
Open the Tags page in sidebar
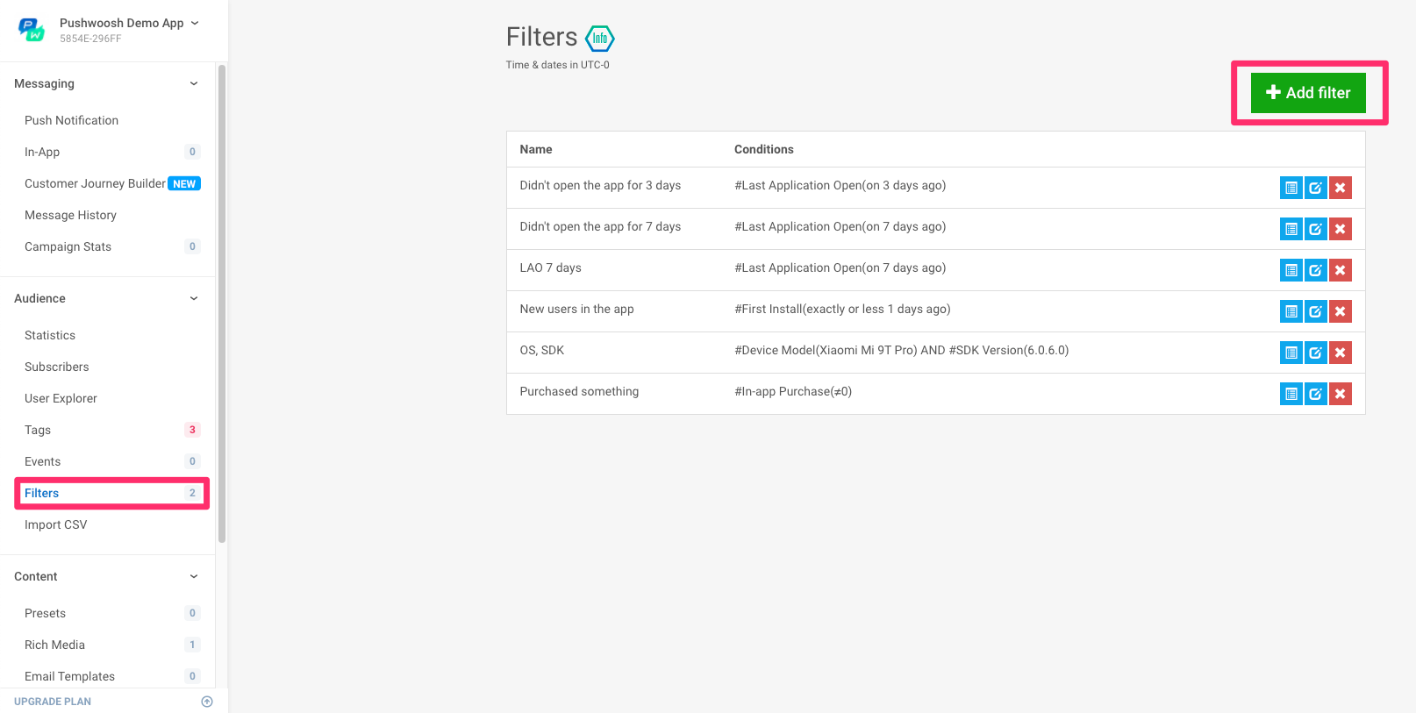[x=38, y=430]
